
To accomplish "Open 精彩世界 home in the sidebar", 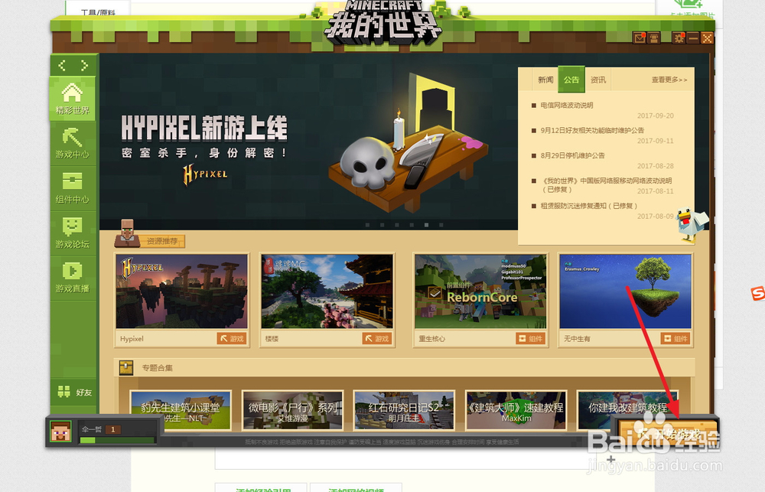I will 72,99.
